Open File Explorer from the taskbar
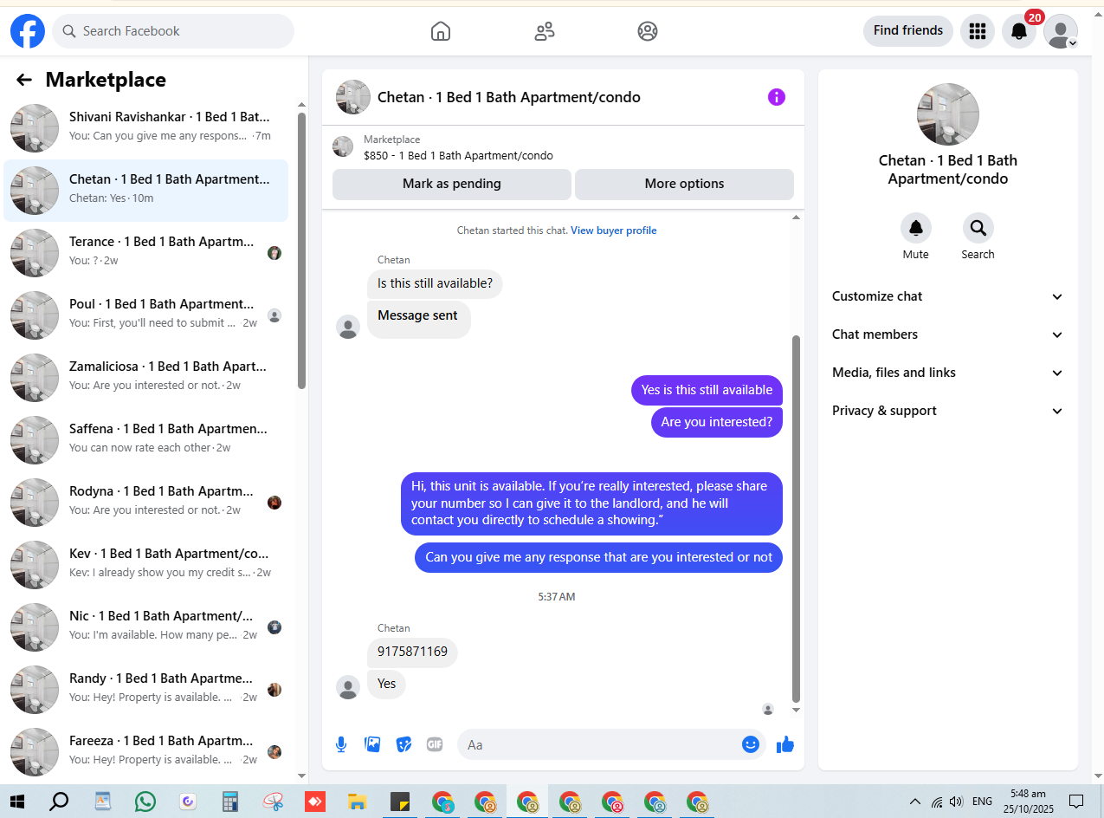 tap(357, 802)
